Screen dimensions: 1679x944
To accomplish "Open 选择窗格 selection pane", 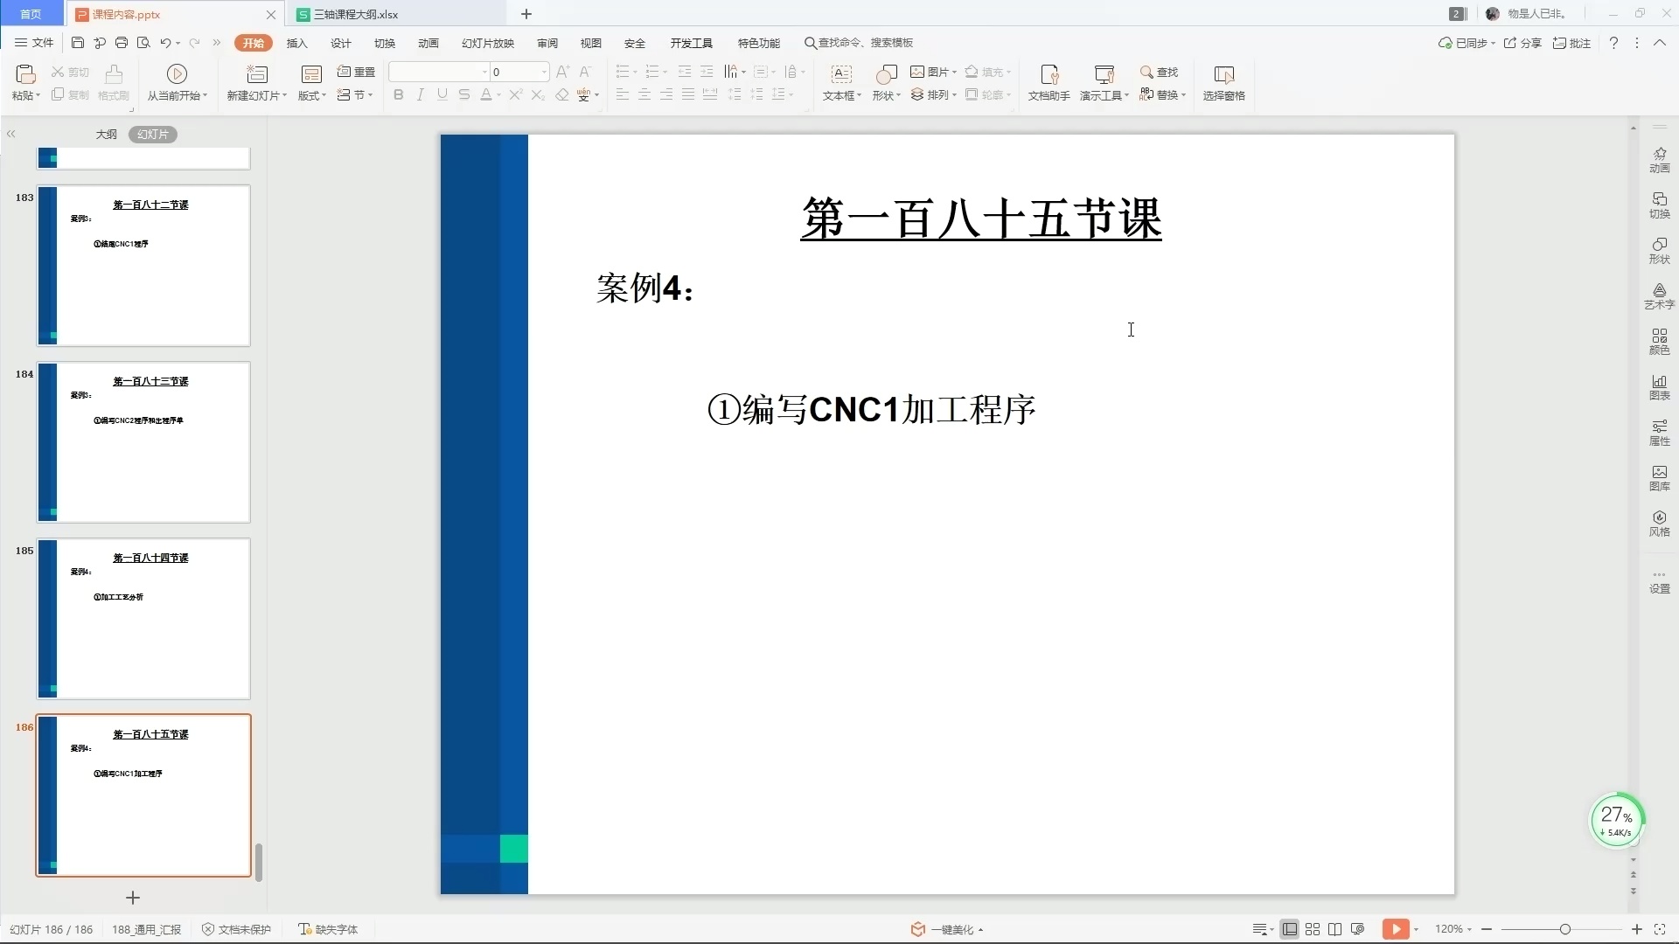I will point(1223,83).
